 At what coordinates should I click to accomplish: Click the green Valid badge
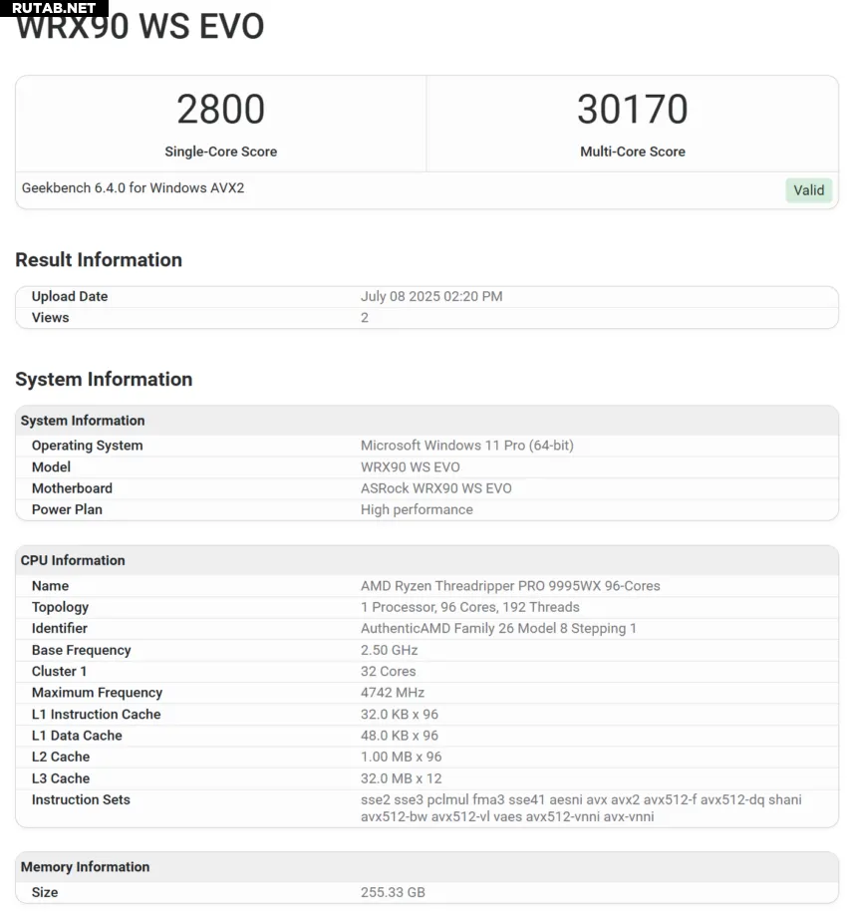[808, 190]
